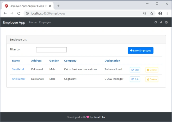This screenshot has height=122, width=172.
Task: Open Chrome three-dot menu
Action: 167,13
